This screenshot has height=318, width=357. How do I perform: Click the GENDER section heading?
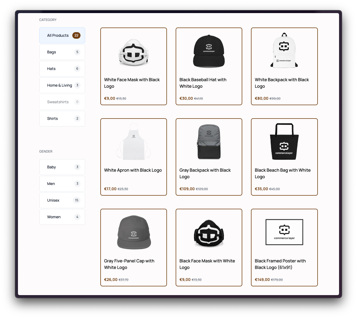[46, 152]
